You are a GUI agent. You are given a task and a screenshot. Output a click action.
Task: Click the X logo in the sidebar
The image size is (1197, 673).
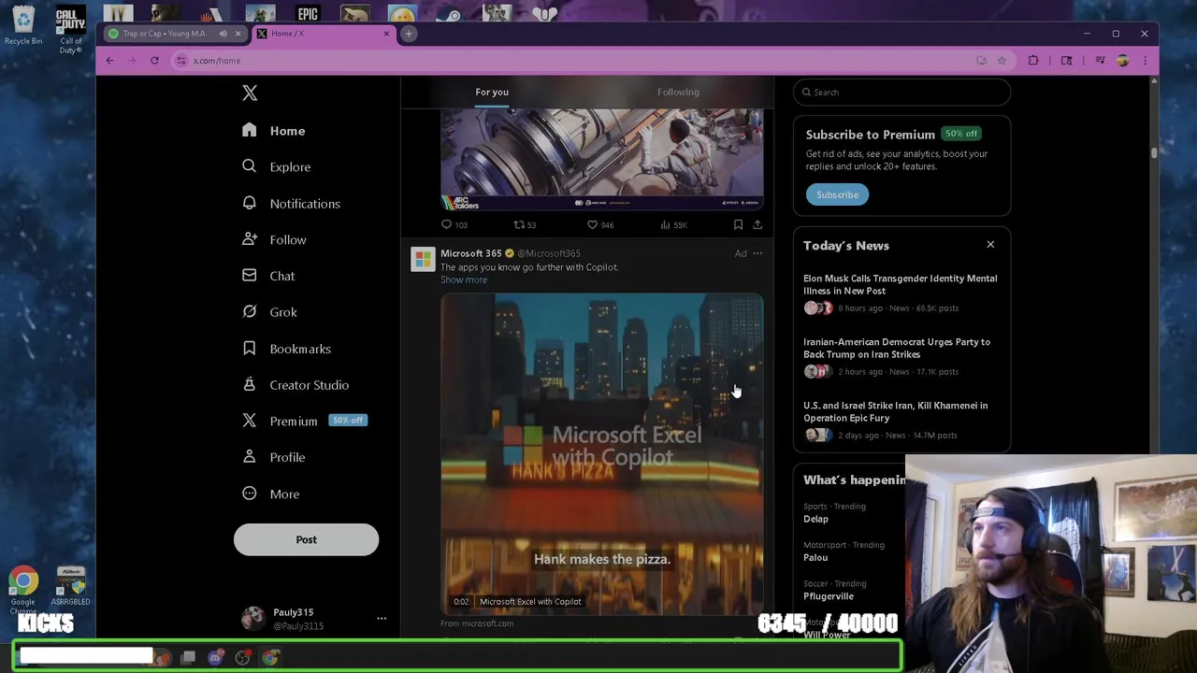point(250,93)
